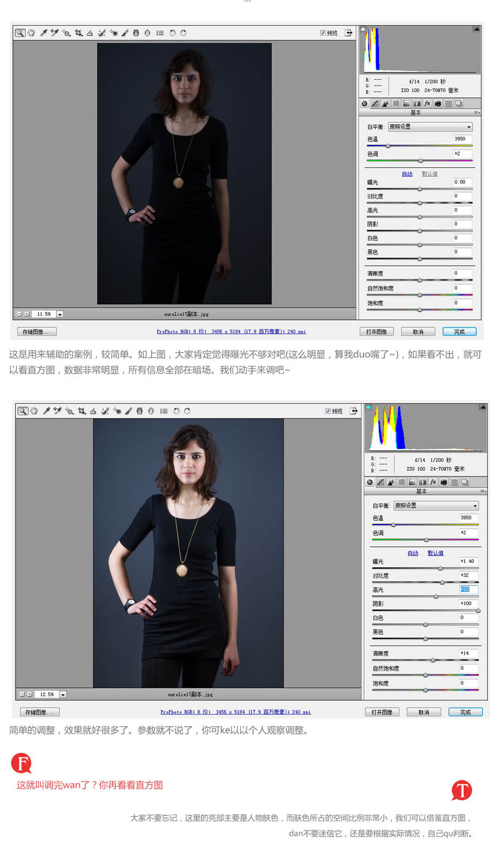
Task: Choose Crop tool in lower Camera Raw toolbar
Action: click(82, 411)
